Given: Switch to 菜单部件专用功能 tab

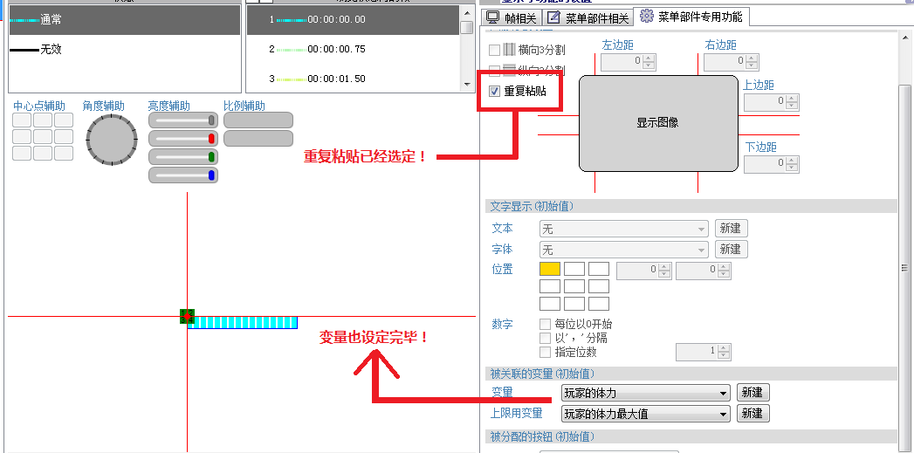Looking at the screenshot, I should tap(691, 17).
